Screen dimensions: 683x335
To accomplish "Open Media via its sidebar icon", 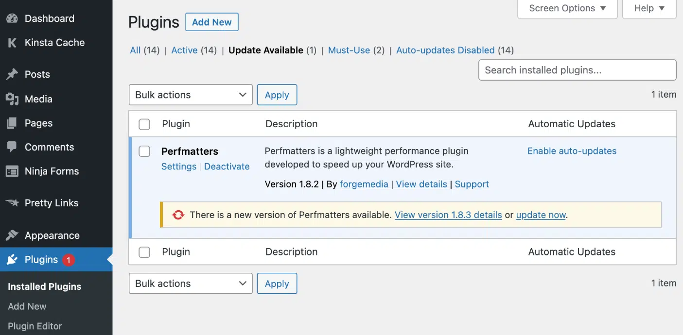I will click(x=12, y=99).
